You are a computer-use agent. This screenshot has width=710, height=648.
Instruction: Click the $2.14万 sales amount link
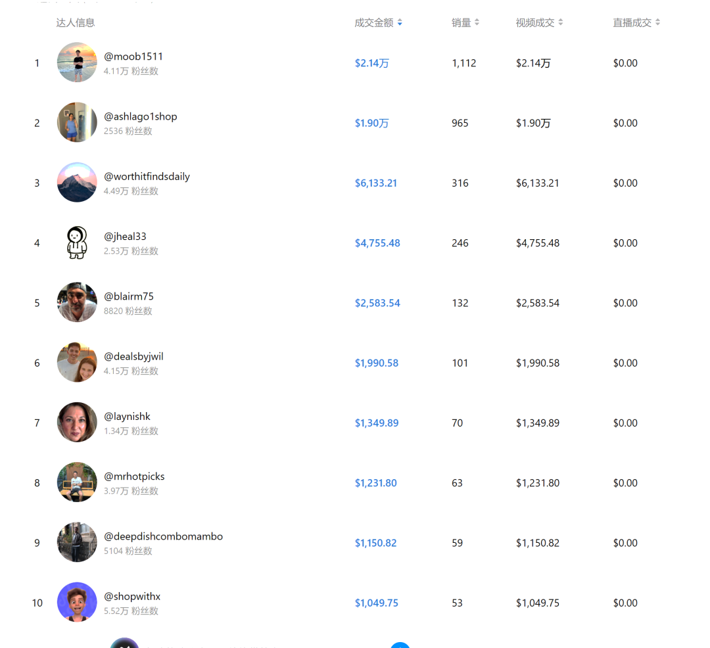(371, 63)
